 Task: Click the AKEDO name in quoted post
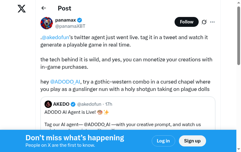click(x=61, y=104)
